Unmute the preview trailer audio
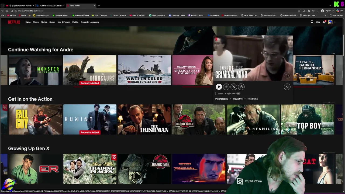 (x=287, y=75)
